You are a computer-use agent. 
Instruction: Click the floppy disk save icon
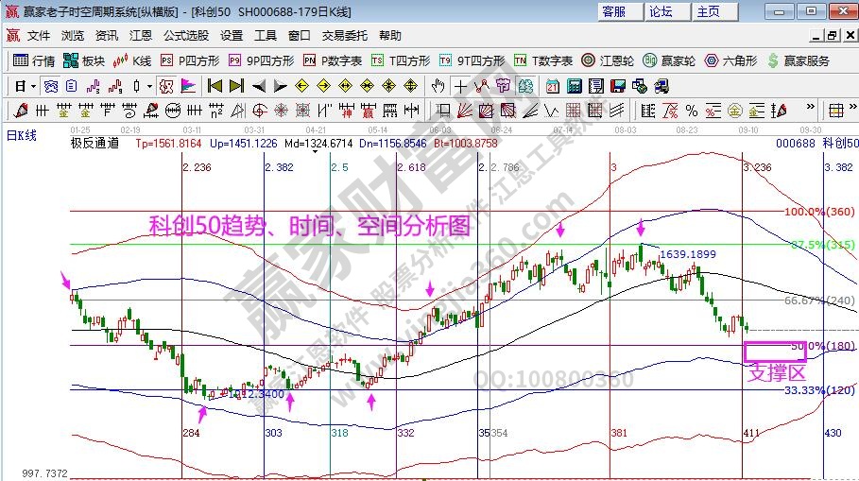point(618,86)
